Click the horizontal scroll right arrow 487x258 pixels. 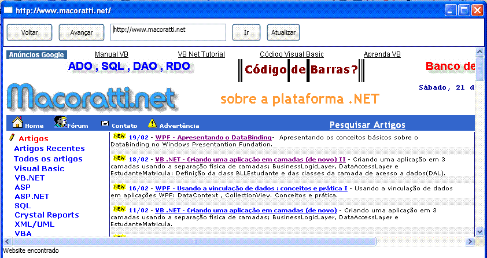(470, 241)
